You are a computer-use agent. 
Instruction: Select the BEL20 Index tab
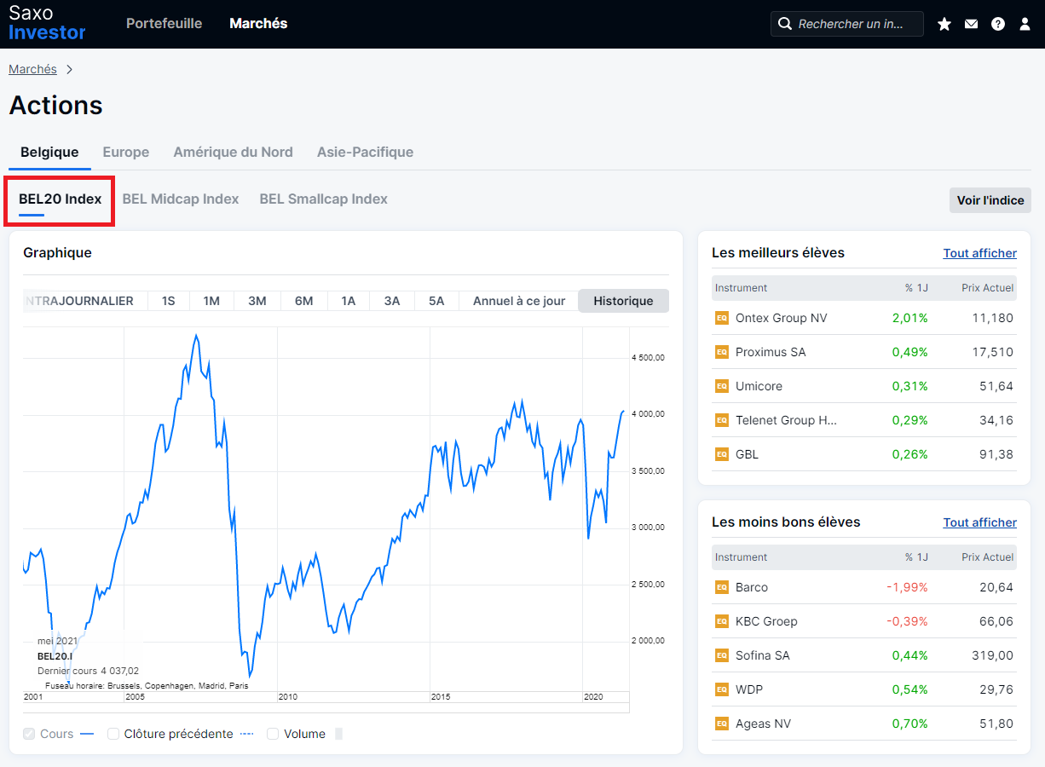pos(60,199)
